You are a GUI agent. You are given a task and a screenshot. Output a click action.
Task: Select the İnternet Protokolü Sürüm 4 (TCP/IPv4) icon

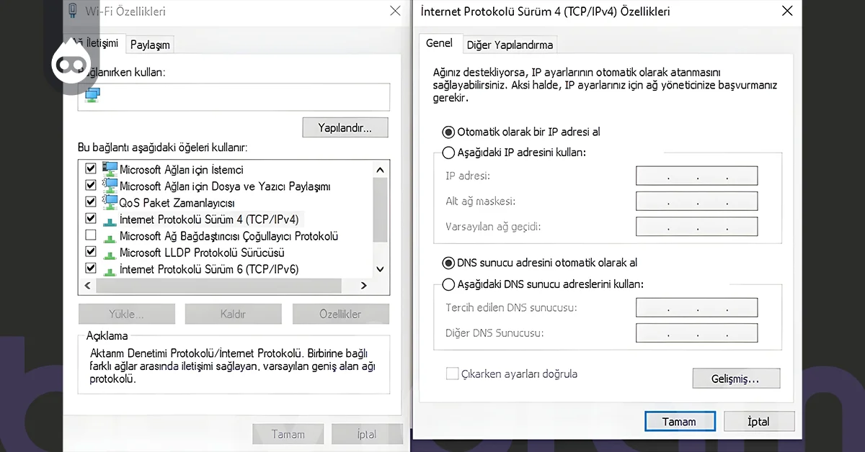110,219
